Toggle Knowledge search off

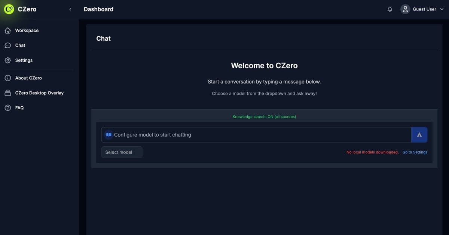(264, 116)
